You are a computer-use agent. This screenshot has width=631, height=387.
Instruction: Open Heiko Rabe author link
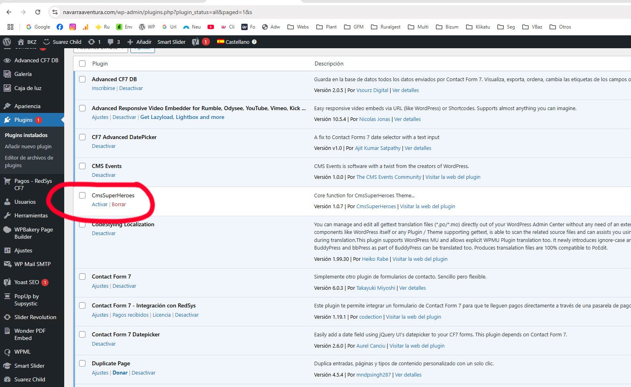(375, 259)
